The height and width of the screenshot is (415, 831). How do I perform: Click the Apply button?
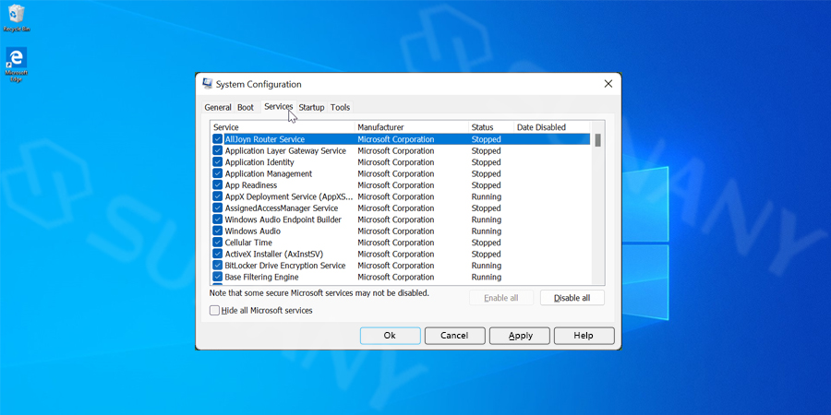click(520, 336)
